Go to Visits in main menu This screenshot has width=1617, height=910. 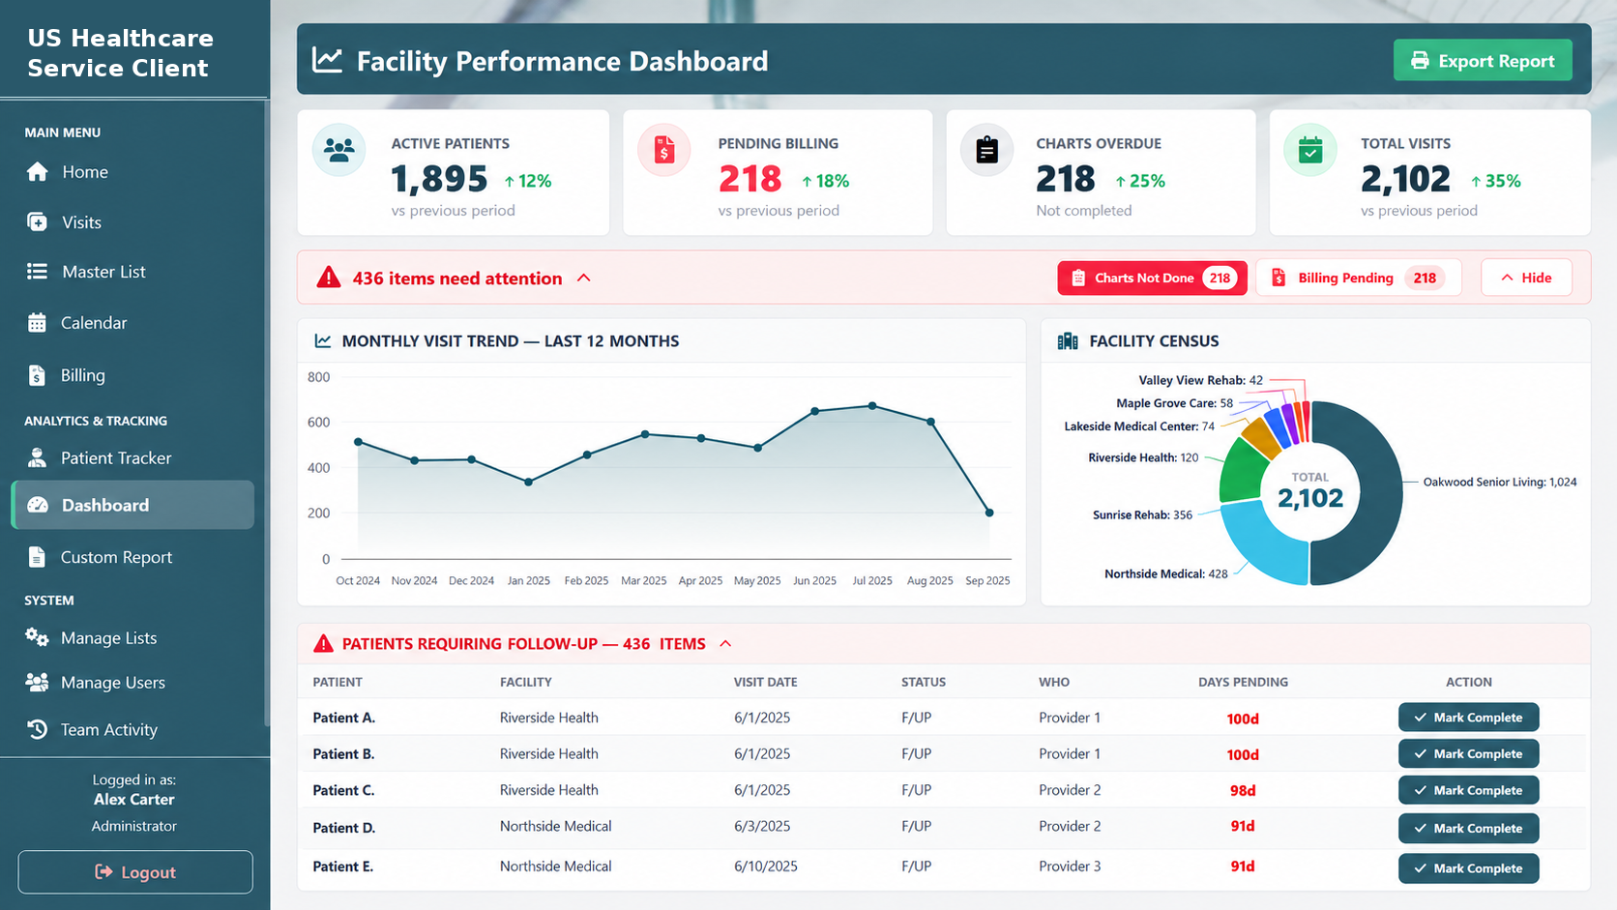click(132, 222)
